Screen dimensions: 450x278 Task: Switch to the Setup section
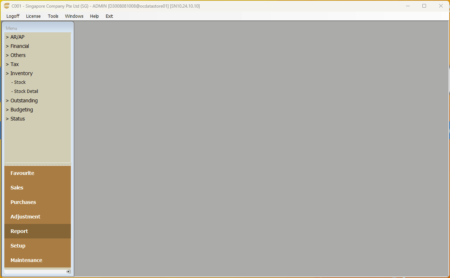pos(38,246)
